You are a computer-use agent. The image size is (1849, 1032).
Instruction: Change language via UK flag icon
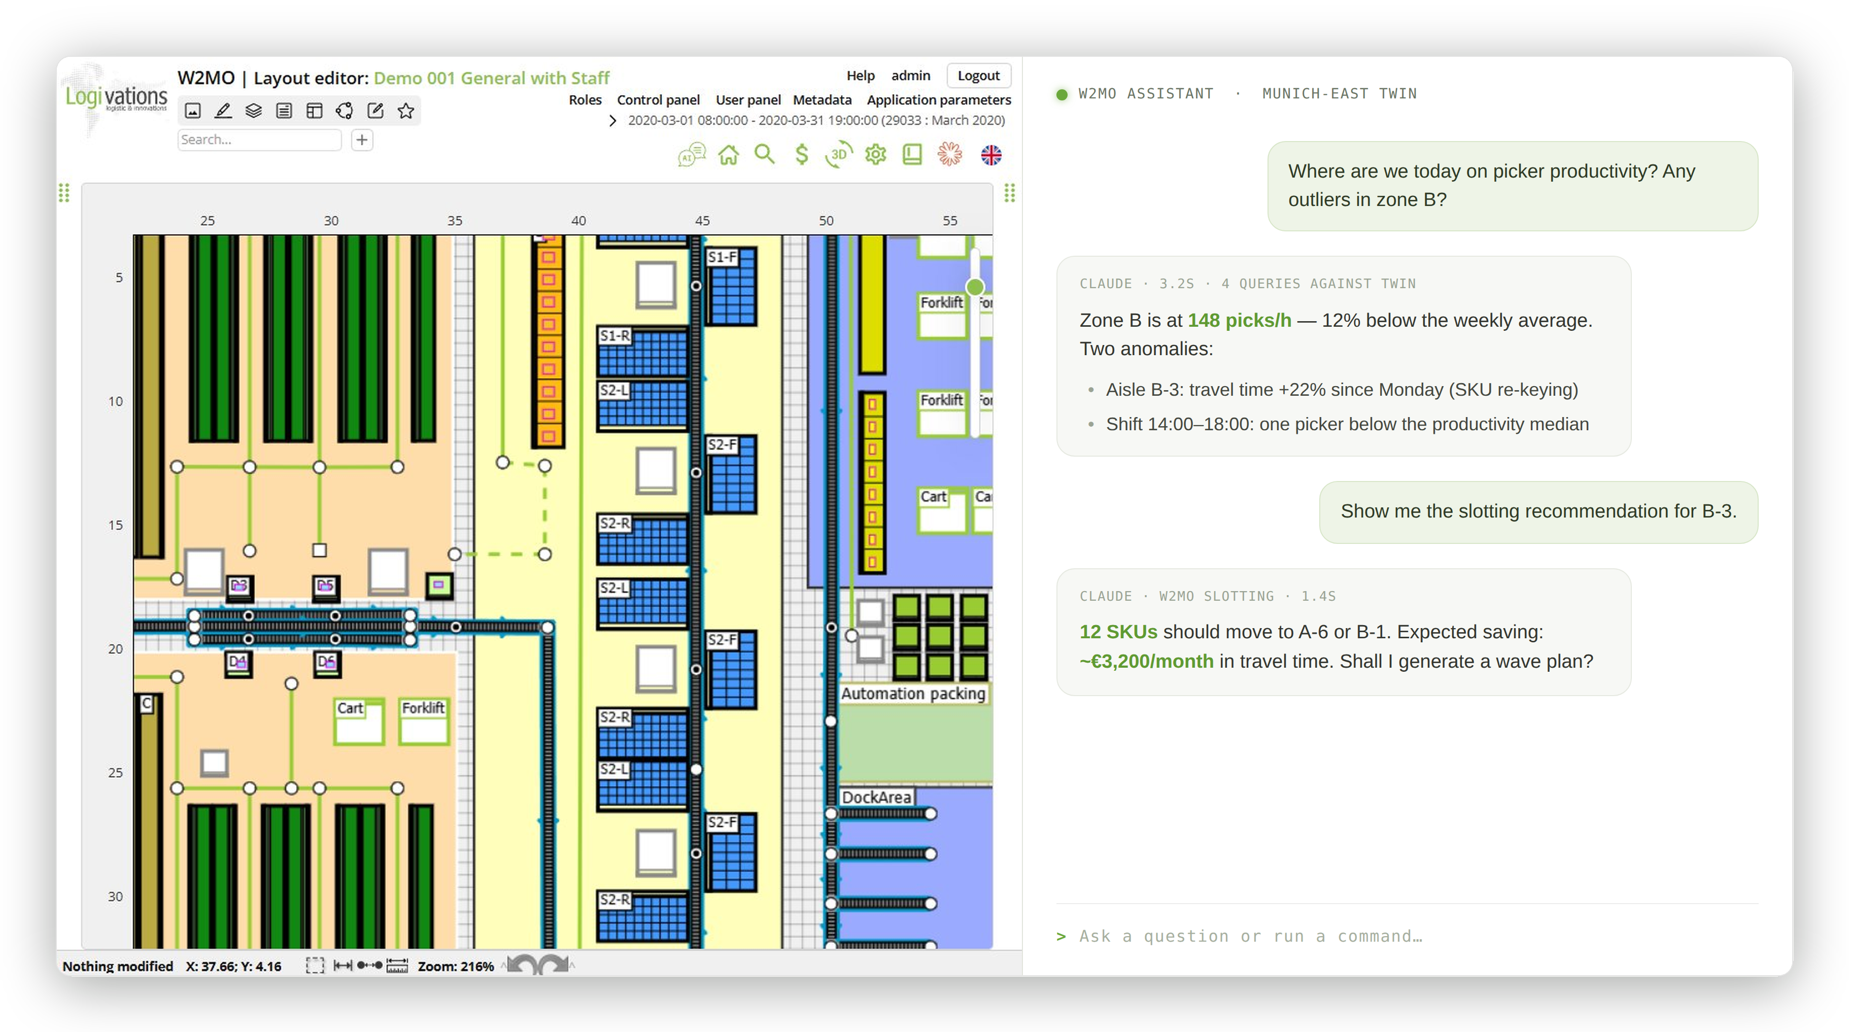(991, 155)
